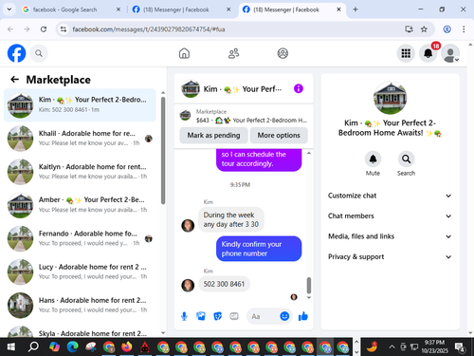Click the During the week message bubble
The width and height of the screenshot is (474, 356).
pos(231,219)
